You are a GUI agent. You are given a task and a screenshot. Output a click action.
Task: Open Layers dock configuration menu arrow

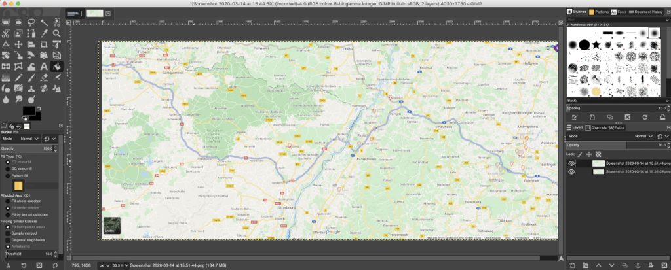click(668, 127)
